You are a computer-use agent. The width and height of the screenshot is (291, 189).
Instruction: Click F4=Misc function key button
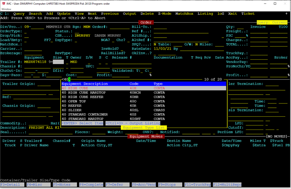click(39, 185)
